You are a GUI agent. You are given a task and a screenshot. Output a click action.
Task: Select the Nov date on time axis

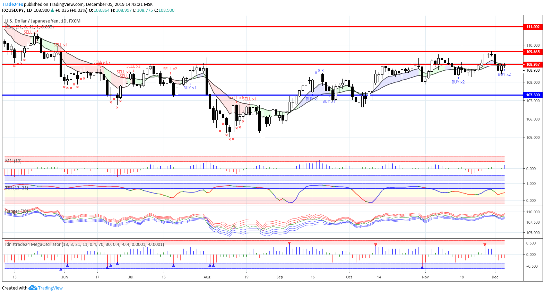[425, 277]
